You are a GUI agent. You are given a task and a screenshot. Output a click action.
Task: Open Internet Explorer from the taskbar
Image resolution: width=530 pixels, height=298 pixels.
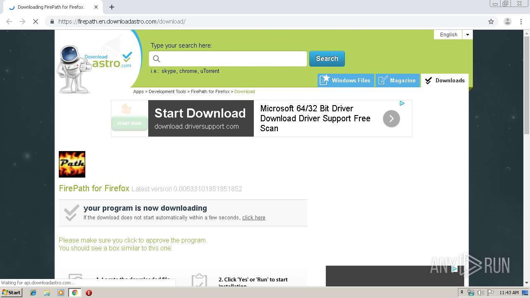33,293
